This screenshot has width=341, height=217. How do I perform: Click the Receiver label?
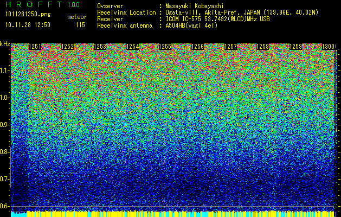(110, 19)
